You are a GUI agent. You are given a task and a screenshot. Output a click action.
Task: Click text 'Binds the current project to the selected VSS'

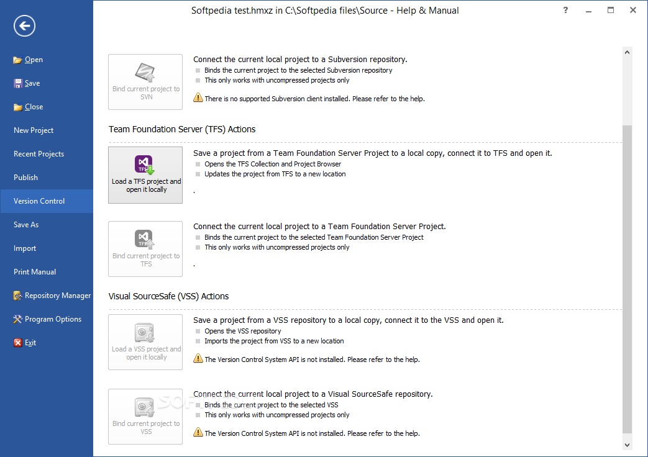click(x=271, y=405)
